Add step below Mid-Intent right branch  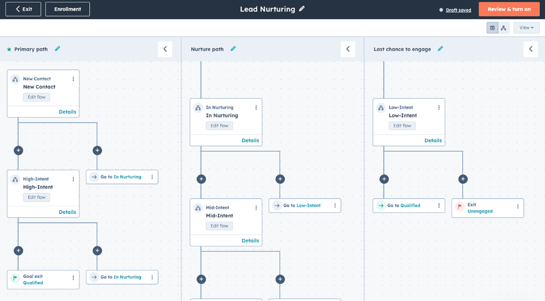coord(280,279)
